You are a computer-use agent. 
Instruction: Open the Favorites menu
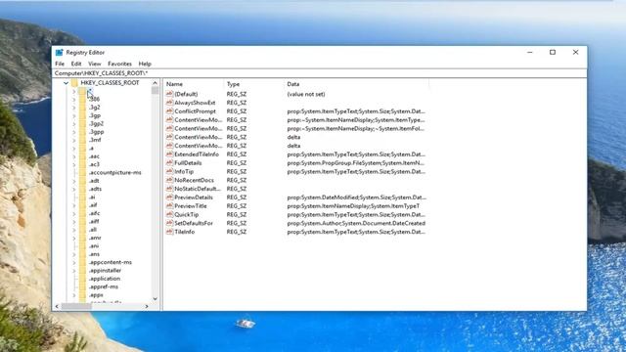click(x=119, y=64)
